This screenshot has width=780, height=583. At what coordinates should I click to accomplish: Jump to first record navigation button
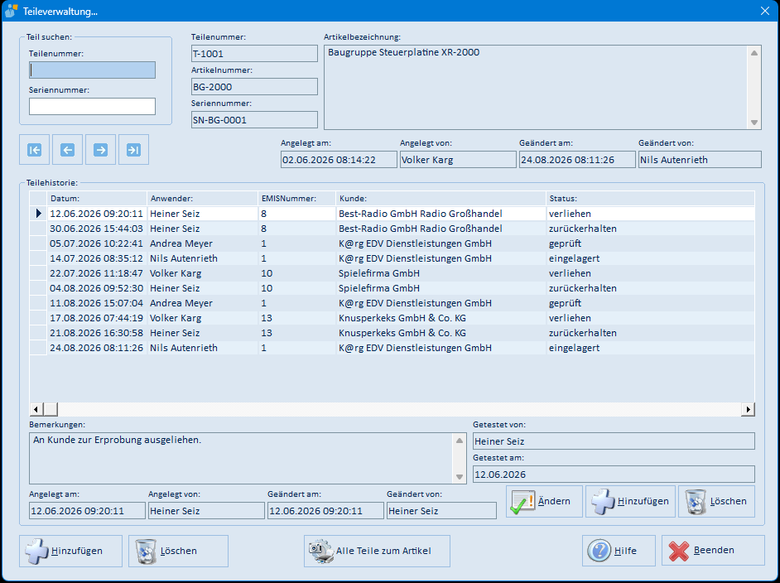(34, 150)
